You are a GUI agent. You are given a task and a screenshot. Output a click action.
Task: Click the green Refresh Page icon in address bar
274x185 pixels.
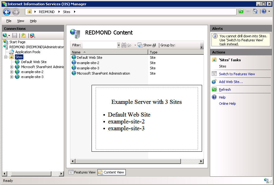click(x=241, y=12)
